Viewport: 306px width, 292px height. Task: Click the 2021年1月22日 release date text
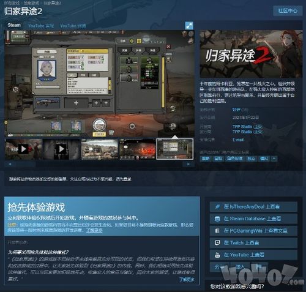(x=245, y=118)
